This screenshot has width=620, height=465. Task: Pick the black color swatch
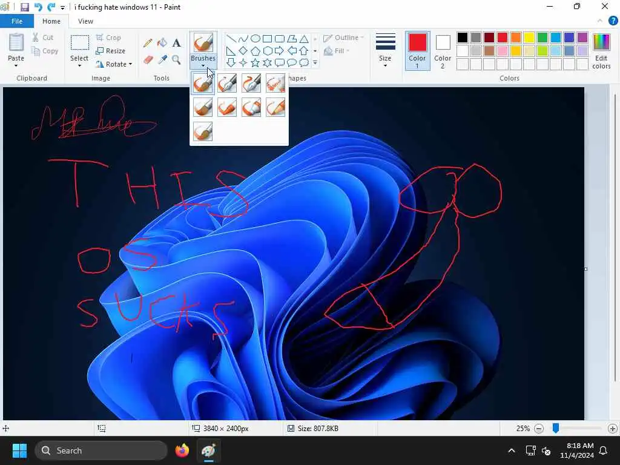point(463,38)
